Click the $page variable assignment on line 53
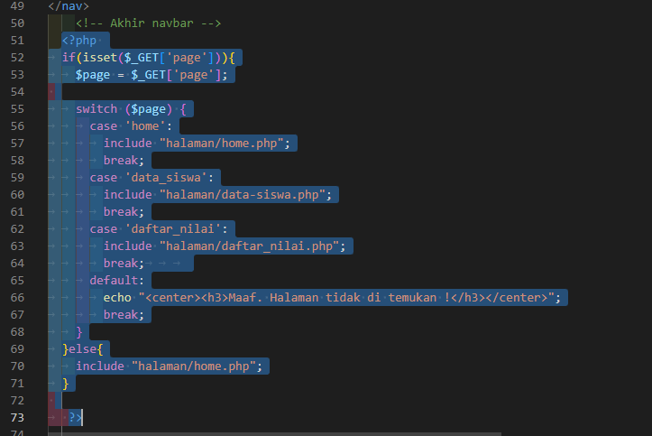This screenshot has width=652, height=436. pos(152,75)
